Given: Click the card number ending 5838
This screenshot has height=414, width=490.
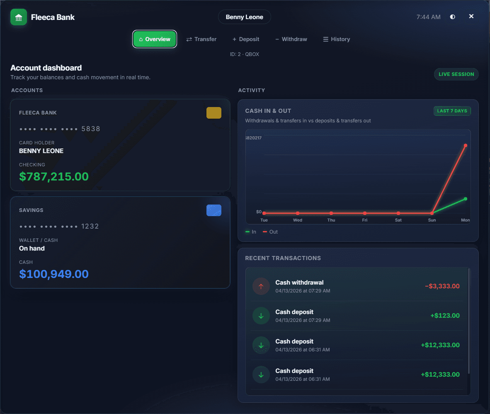Looking at the screenshot, I should 60,129.
